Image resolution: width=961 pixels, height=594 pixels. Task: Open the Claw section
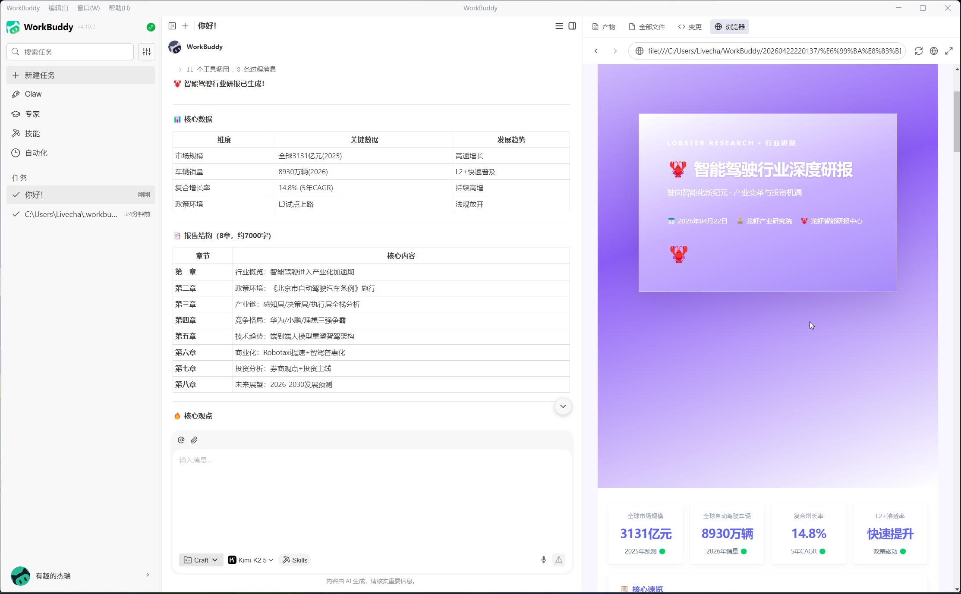tap(81, 94)
